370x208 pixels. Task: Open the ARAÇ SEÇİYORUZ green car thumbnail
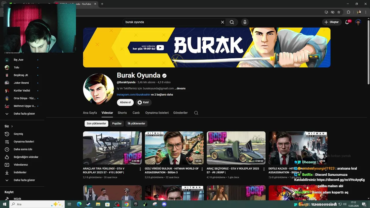tap(236, 148)
